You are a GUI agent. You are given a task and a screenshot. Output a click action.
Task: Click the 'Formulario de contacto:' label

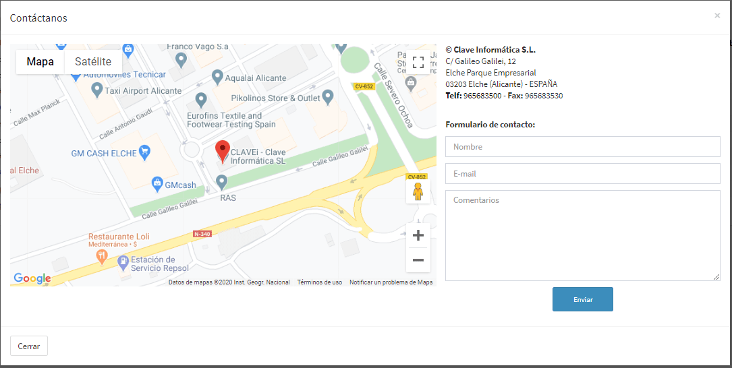click(x=490, y=125)
